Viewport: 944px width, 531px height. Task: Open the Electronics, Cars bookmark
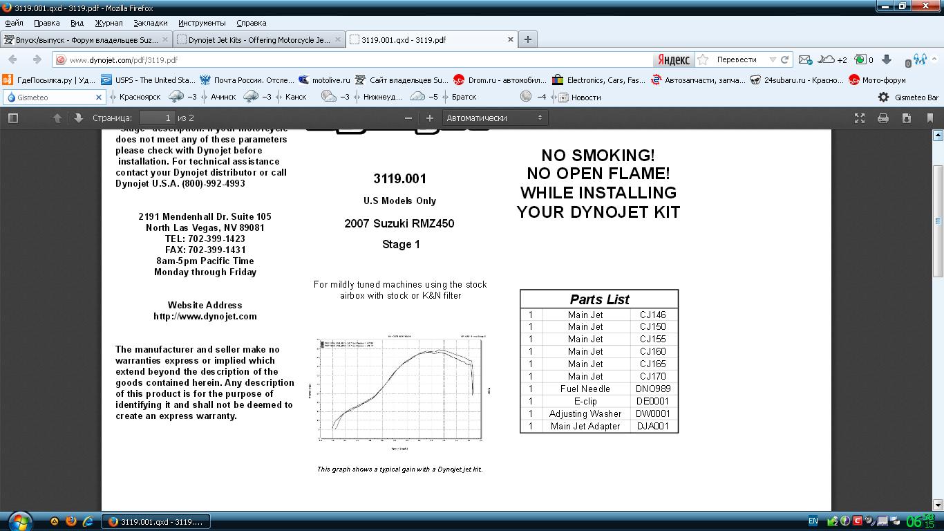(x=599, y=80)
